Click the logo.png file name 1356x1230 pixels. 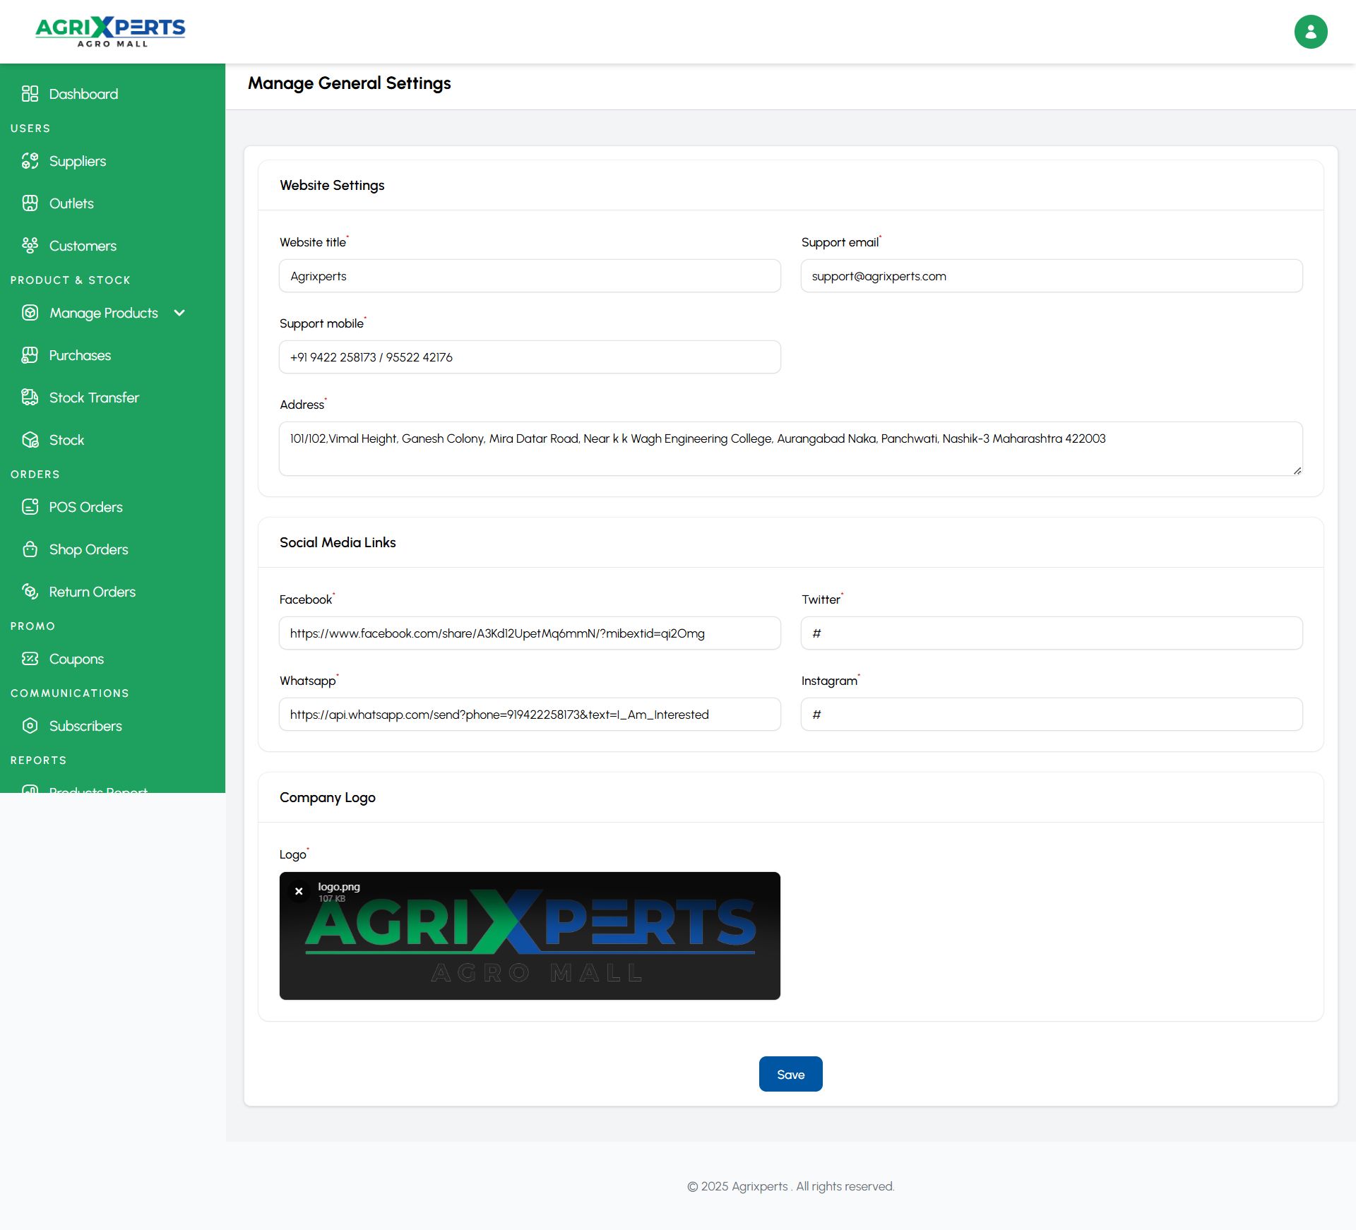339,886
